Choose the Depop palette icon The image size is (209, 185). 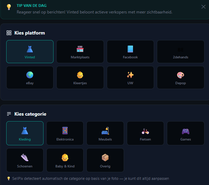click(180, 75)
